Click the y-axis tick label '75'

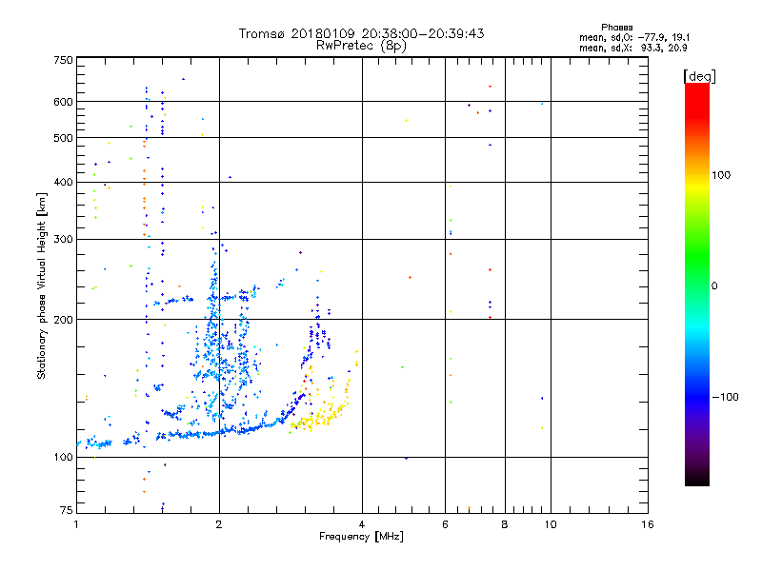tap(67, 510)
